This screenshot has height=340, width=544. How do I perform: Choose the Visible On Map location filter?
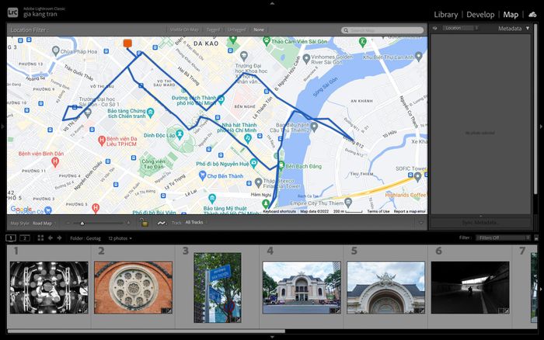coord(184,29)
